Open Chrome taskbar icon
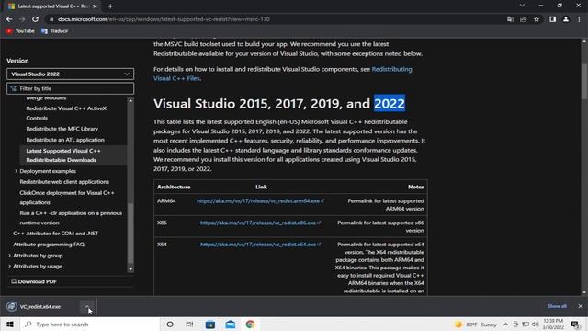The width and height of the screenshot is (588, 331). pos(250,325)
